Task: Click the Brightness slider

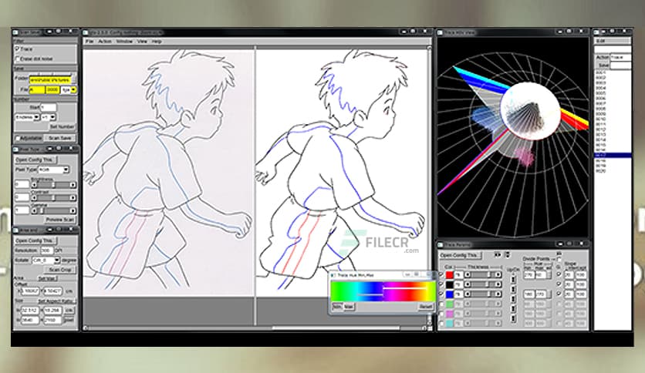Action: [x=53, y=185]
